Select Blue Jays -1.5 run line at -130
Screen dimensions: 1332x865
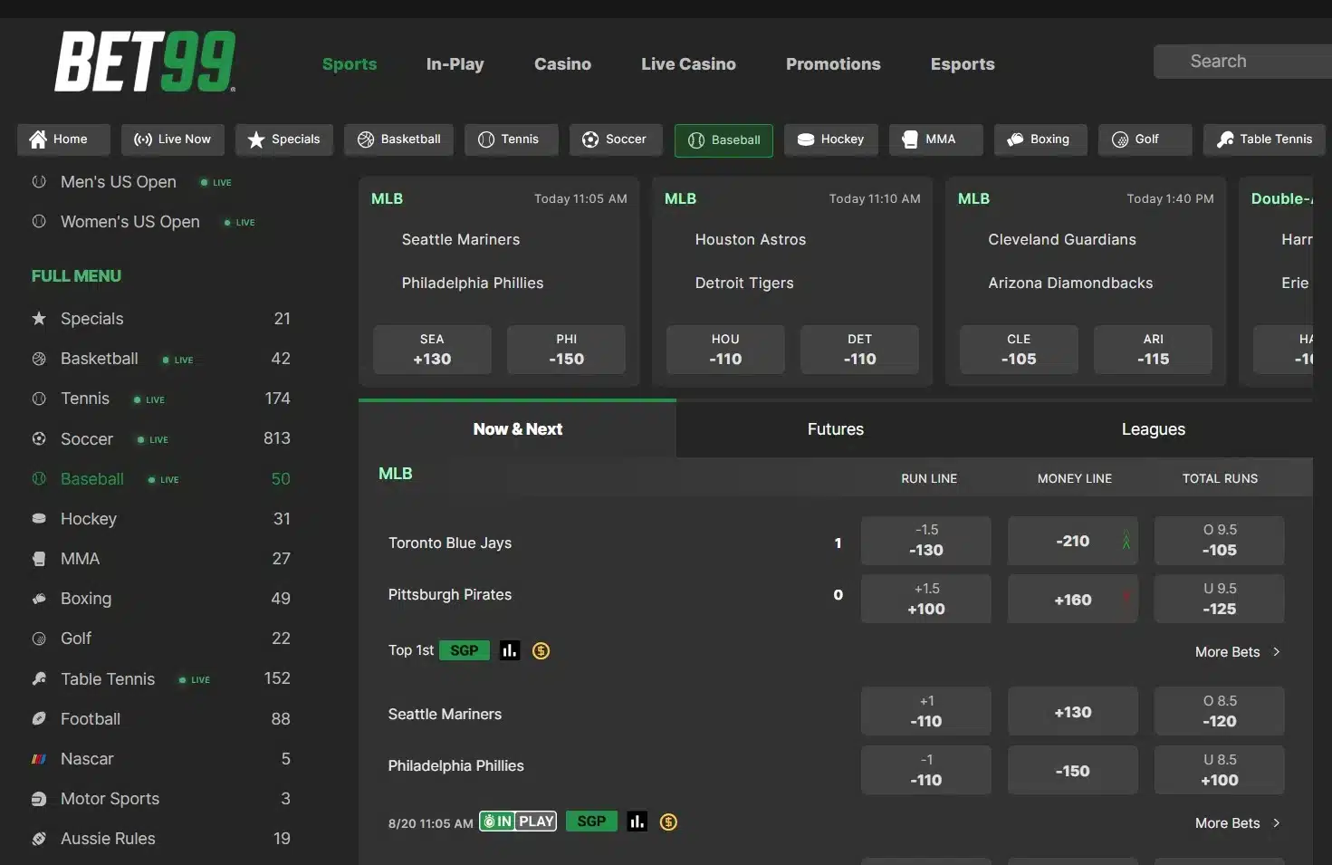(926, 541)
